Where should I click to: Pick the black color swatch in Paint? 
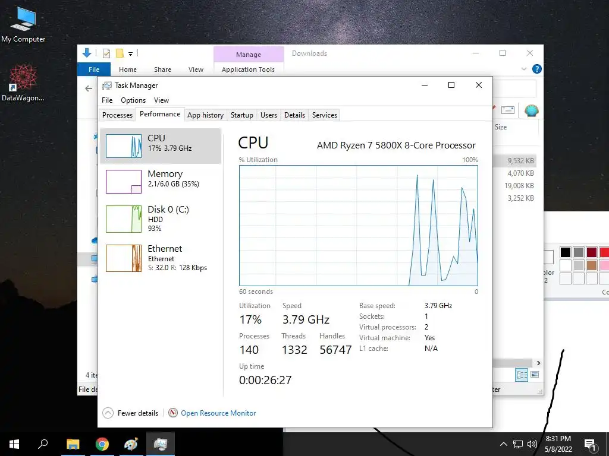[566, 252]
